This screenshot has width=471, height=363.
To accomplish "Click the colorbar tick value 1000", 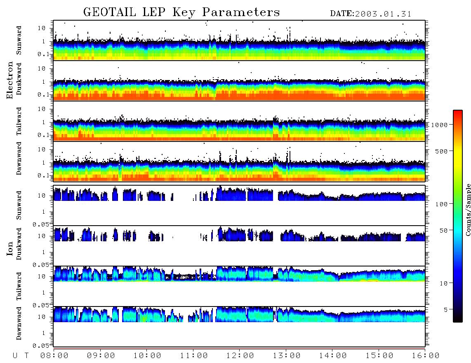I will pos(439,125).
